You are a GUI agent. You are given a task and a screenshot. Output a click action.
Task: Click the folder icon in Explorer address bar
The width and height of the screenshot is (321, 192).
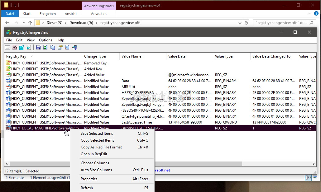coord(38,23)
